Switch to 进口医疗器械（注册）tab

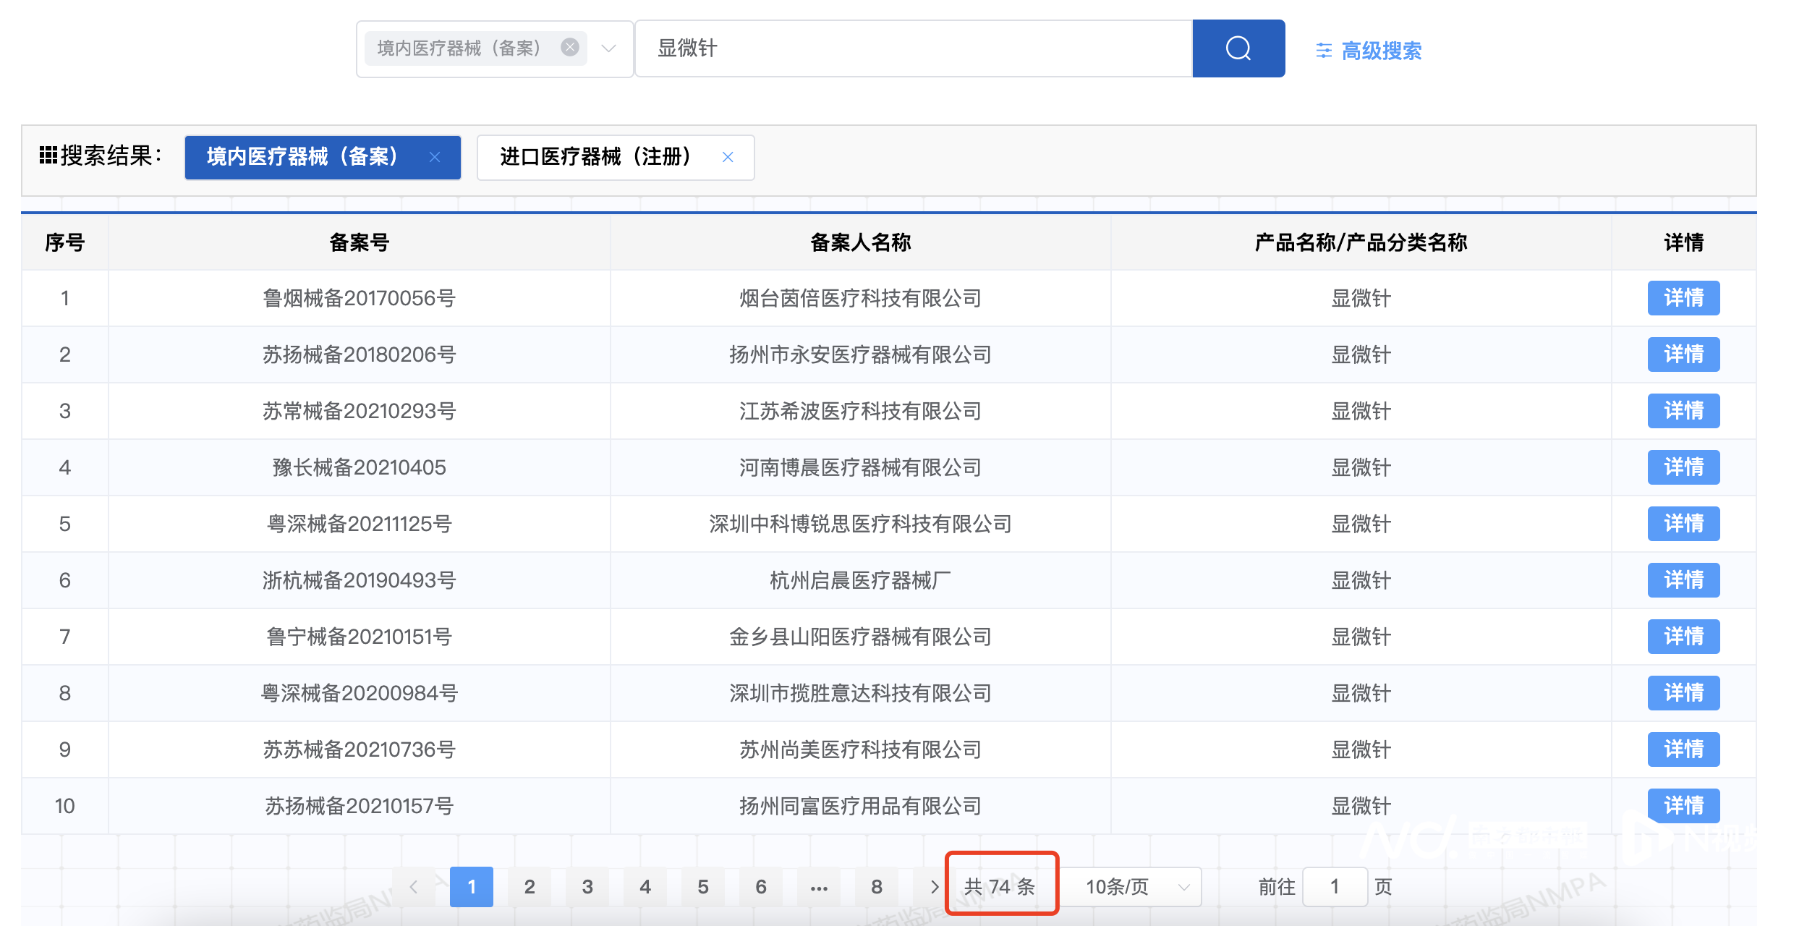point(595,157)
